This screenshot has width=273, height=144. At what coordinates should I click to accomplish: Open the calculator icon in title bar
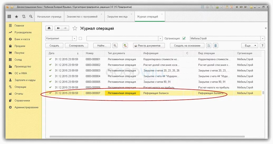point(227,7)
